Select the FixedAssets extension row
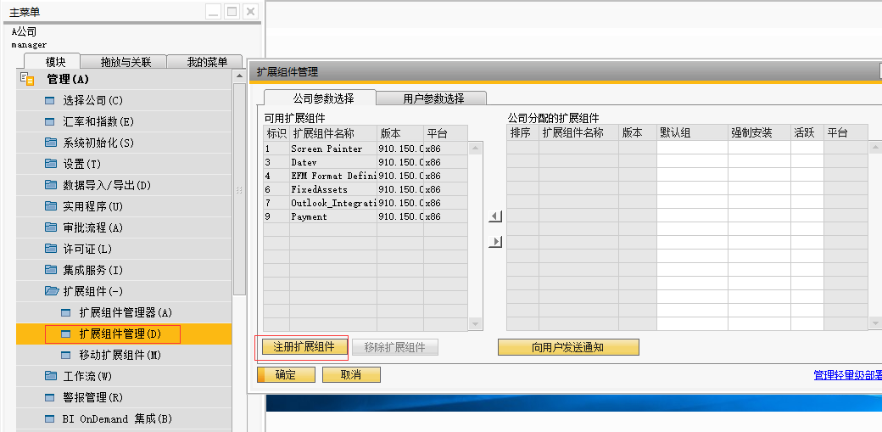Screen dimensions: 882x432 pyautogui.click(x=366, y=189)
